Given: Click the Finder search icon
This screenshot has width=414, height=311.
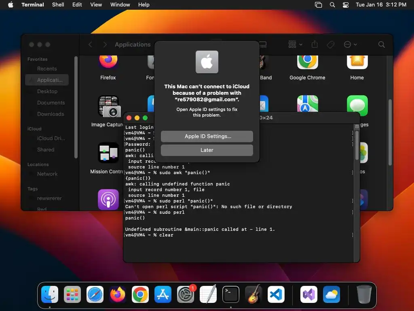Looking at the screenshot, I should pos(381,45).
